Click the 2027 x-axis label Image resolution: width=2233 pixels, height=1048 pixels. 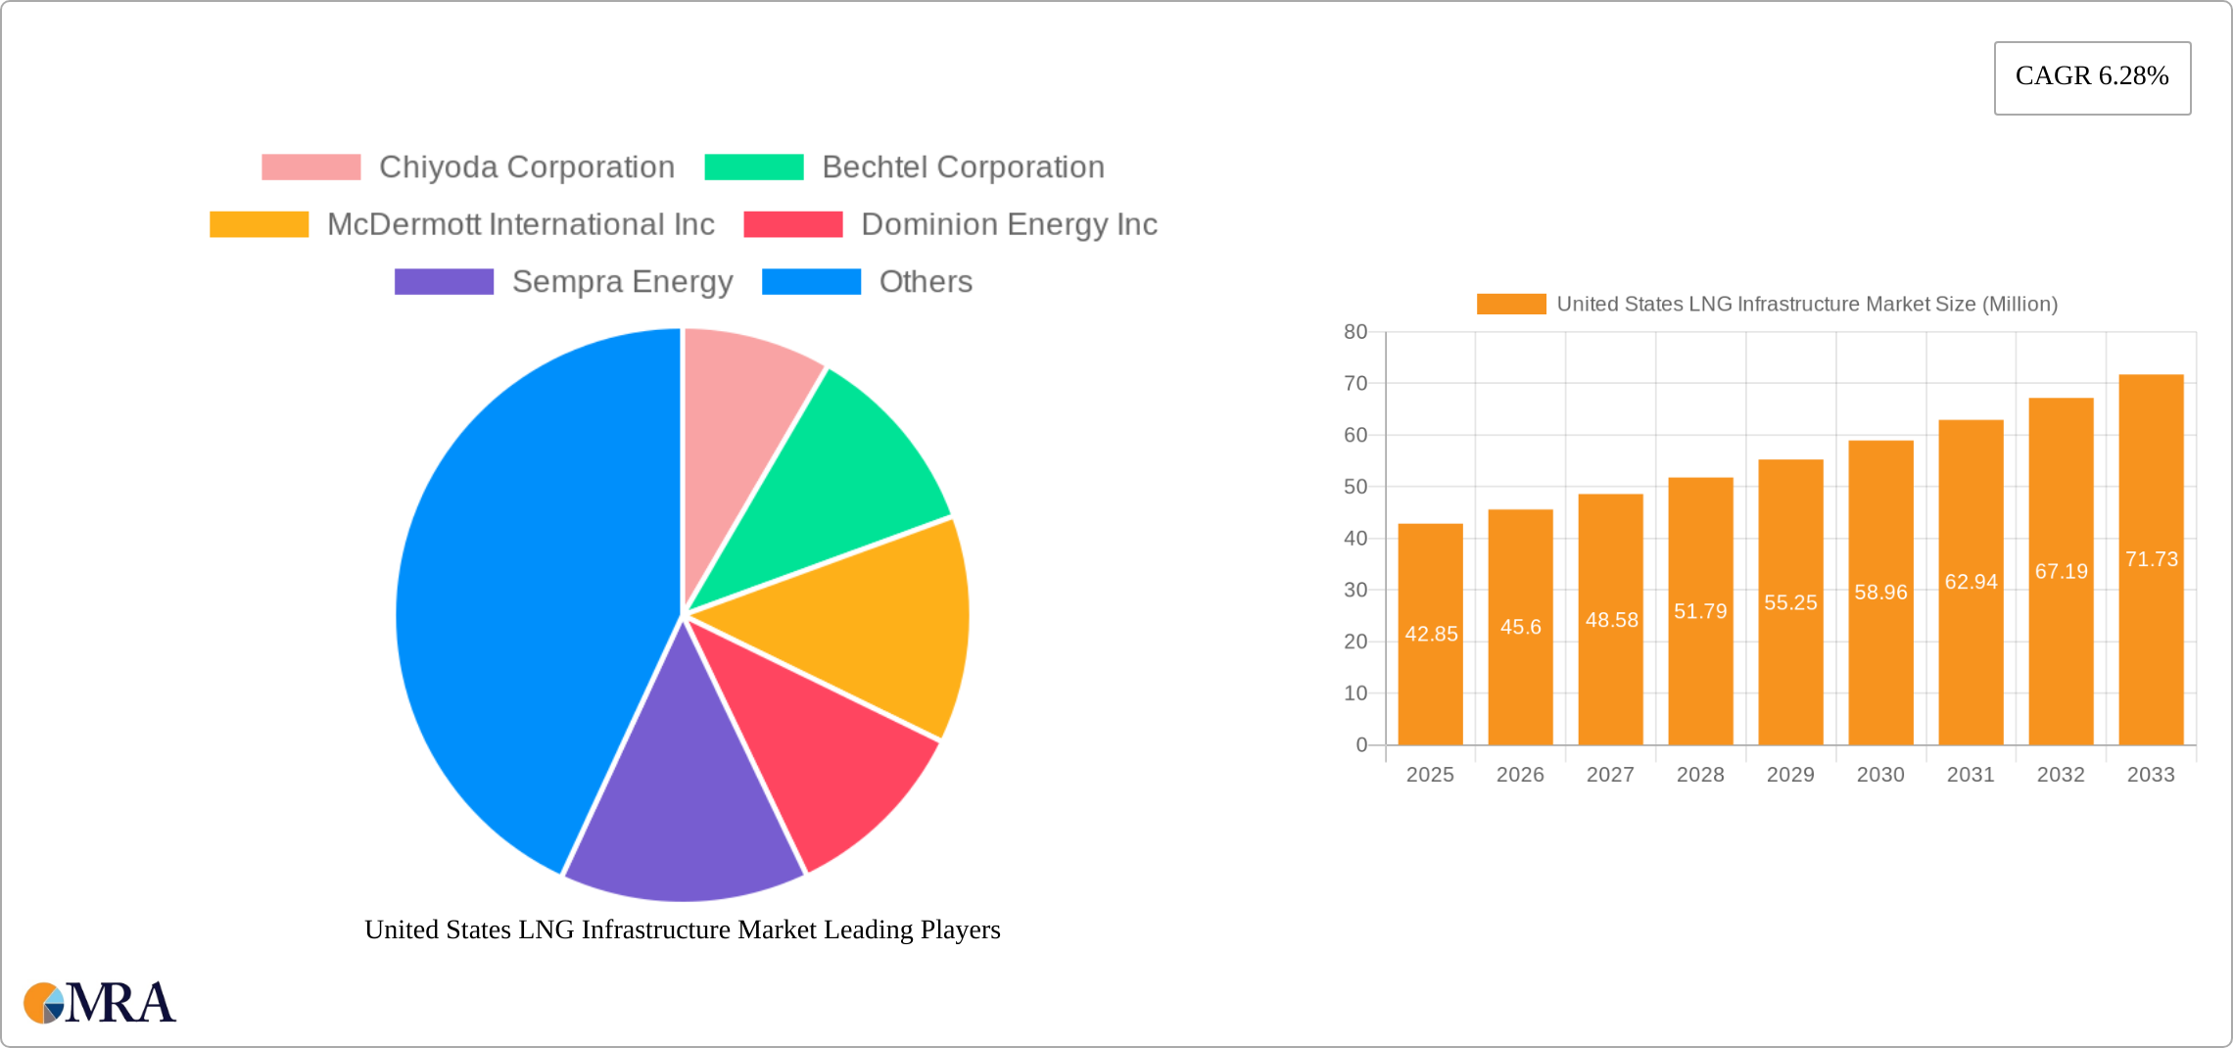pyautogui.click(x=1611, y=775)
